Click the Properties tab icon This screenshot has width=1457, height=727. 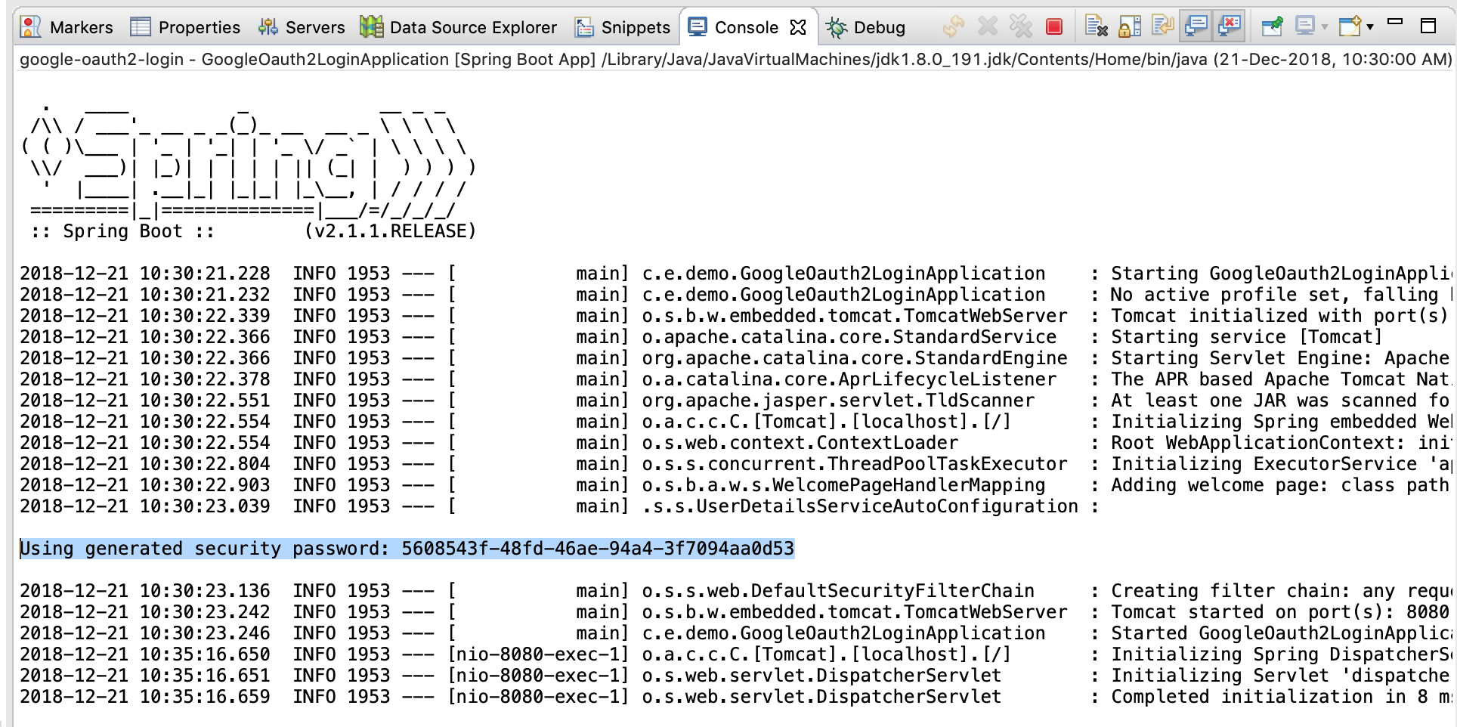tap(141, 27)
